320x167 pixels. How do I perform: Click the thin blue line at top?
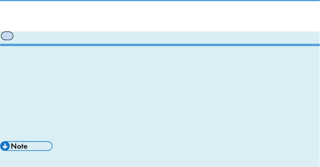pos(160,1)
